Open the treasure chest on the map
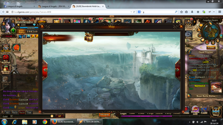 tap(89, 37)
